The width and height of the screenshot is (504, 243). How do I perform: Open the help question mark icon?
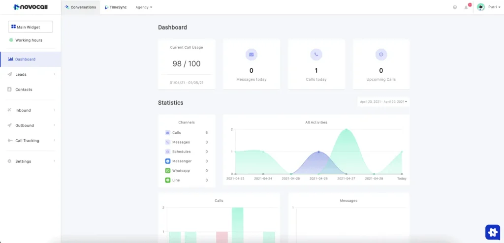coord(455,7)
